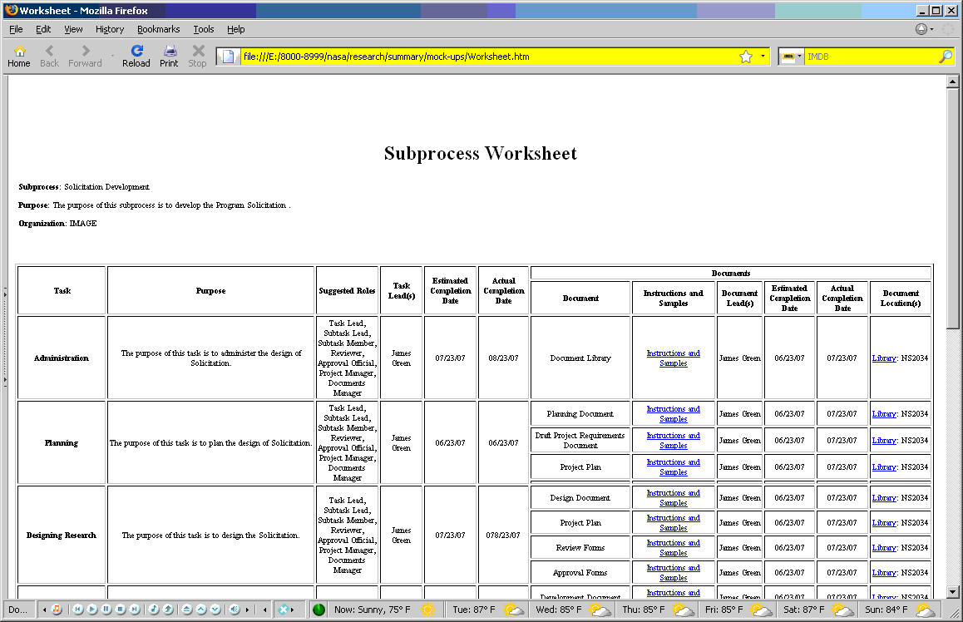Image resolution: width=963 pixels, height=622 pixels.
Task: Expand the arrow left of the music note icon
Action: click(44, 610)
